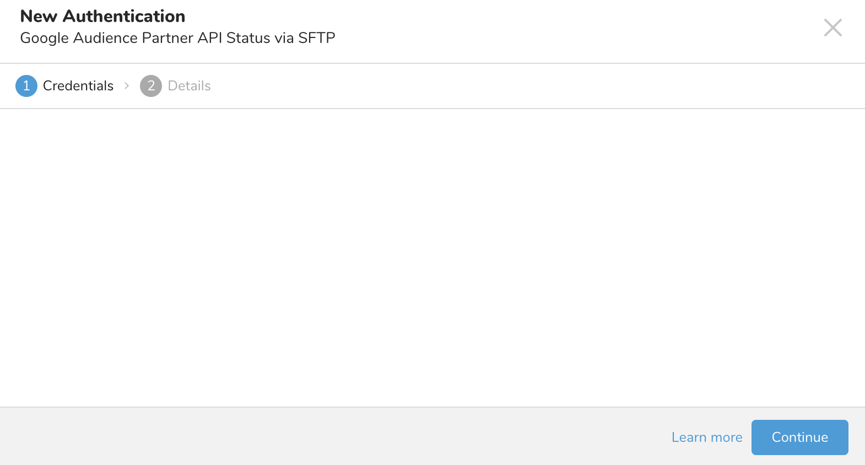Click the chevron between Credentials and Details

[x=127, y=86]
